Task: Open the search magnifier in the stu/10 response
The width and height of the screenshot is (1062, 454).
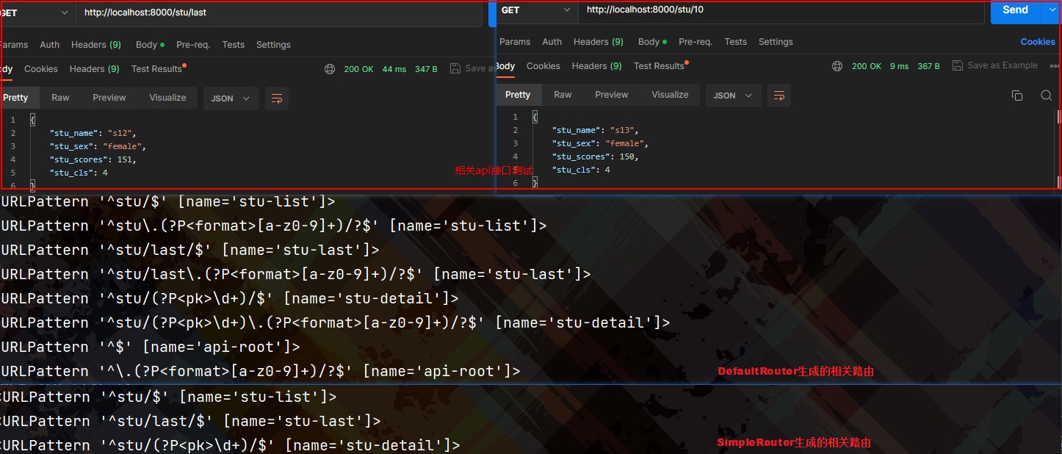Action: (x=1047, y=96)
